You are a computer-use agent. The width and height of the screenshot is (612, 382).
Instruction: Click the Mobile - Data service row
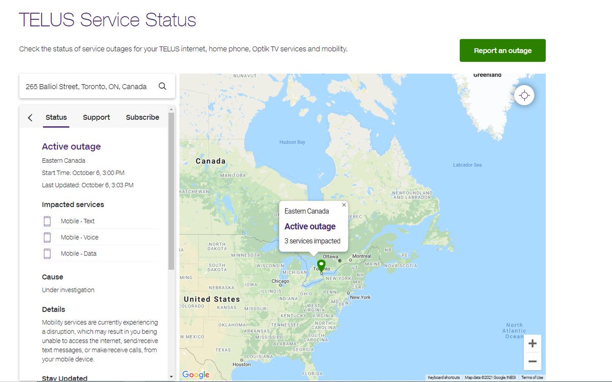point(100,253)
